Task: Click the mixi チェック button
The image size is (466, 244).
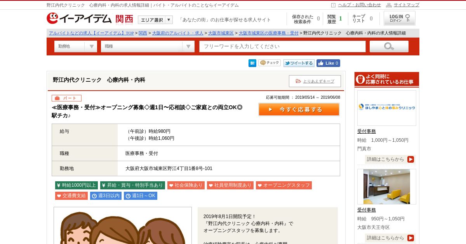Action: [270, 63]
